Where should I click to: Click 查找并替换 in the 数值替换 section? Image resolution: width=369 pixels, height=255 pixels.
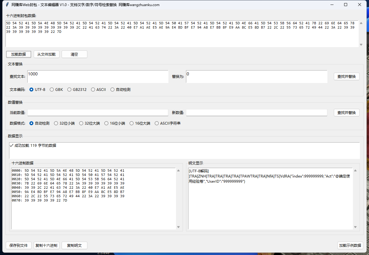pyautogui.click(x=347, y=113)
